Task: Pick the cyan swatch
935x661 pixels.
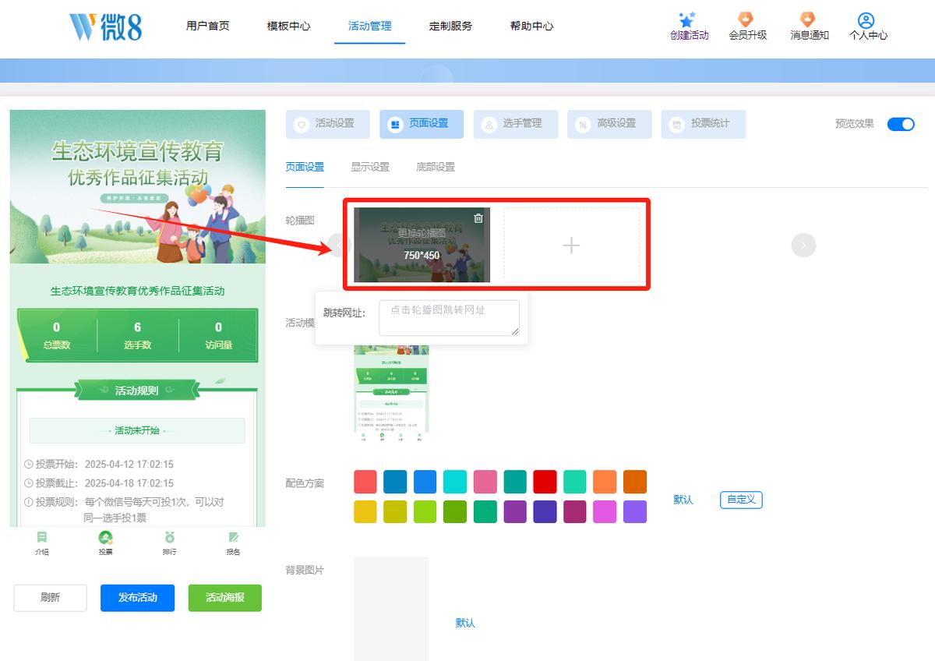Action: pos(455,482)
